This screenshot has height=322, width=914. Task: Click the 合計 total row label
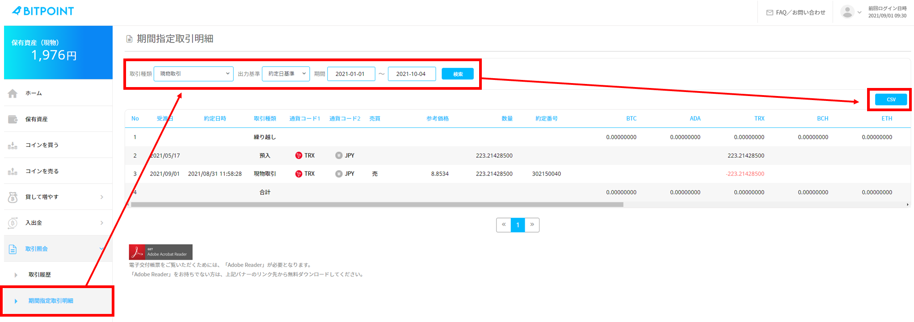265,192
